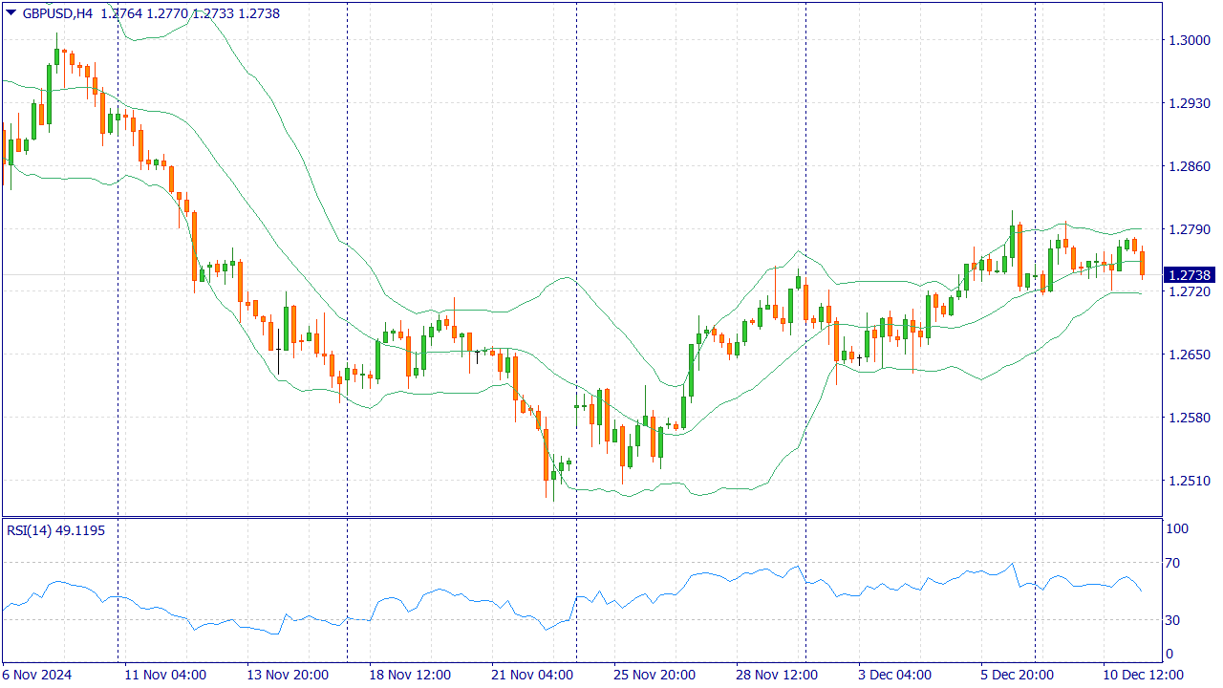The height and width of the screenshot is (688, 1223).
Task: Select the current price tag 1.2738
Action: click(1189, 274)
